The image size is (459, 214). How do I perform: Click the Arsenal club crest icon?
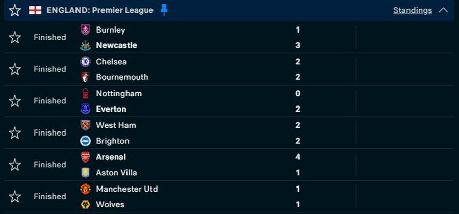click(85, 157)
